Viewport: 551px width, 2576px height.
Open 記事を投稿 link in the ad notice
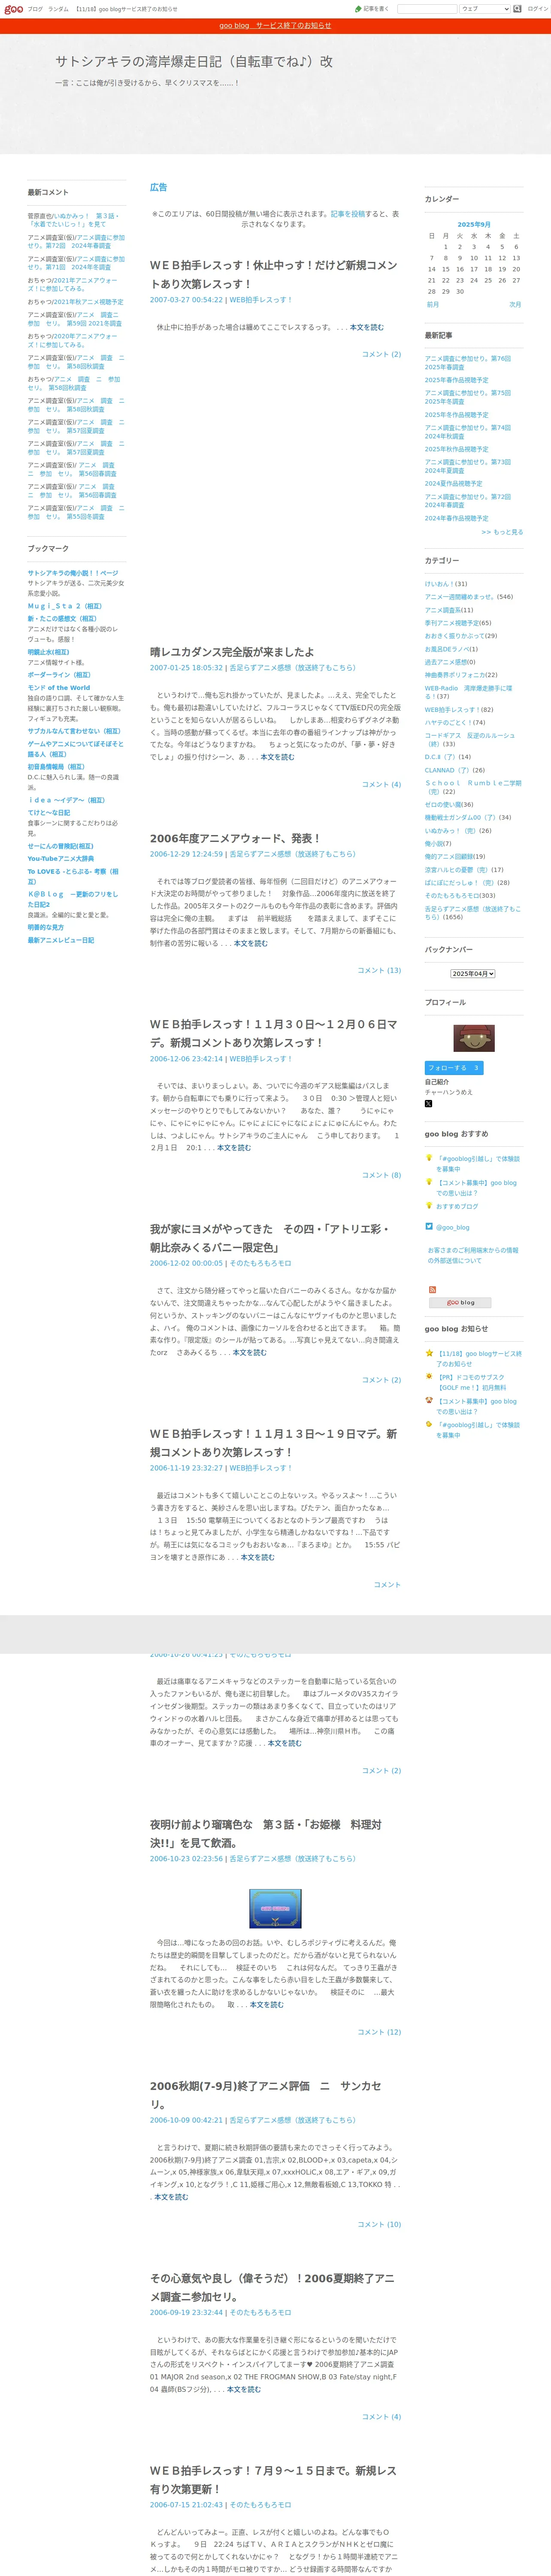349,214
